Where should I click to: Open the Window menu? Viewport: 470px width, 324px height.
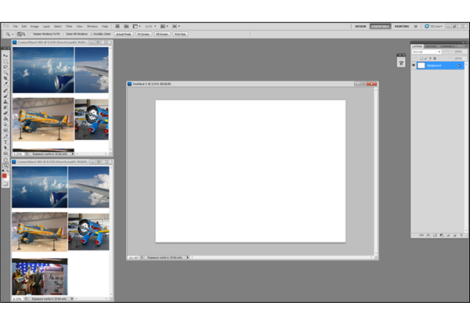[92, 27]
